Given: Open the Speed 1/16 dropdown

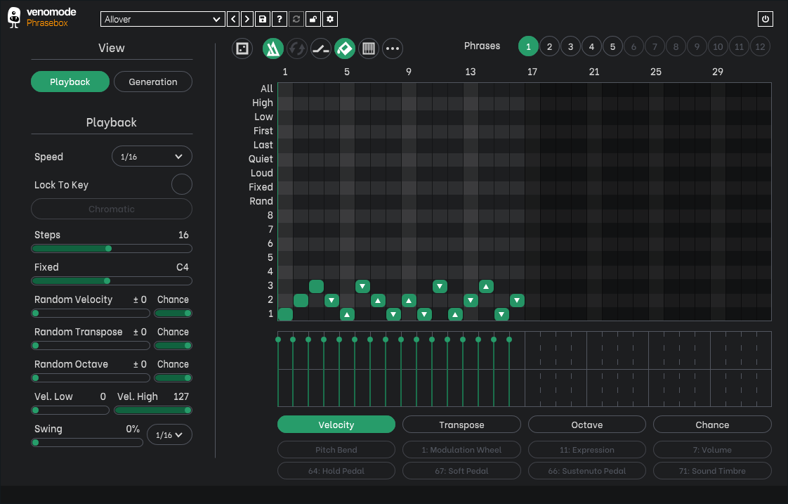Looking at the screenshot, I should pos(152,157).
